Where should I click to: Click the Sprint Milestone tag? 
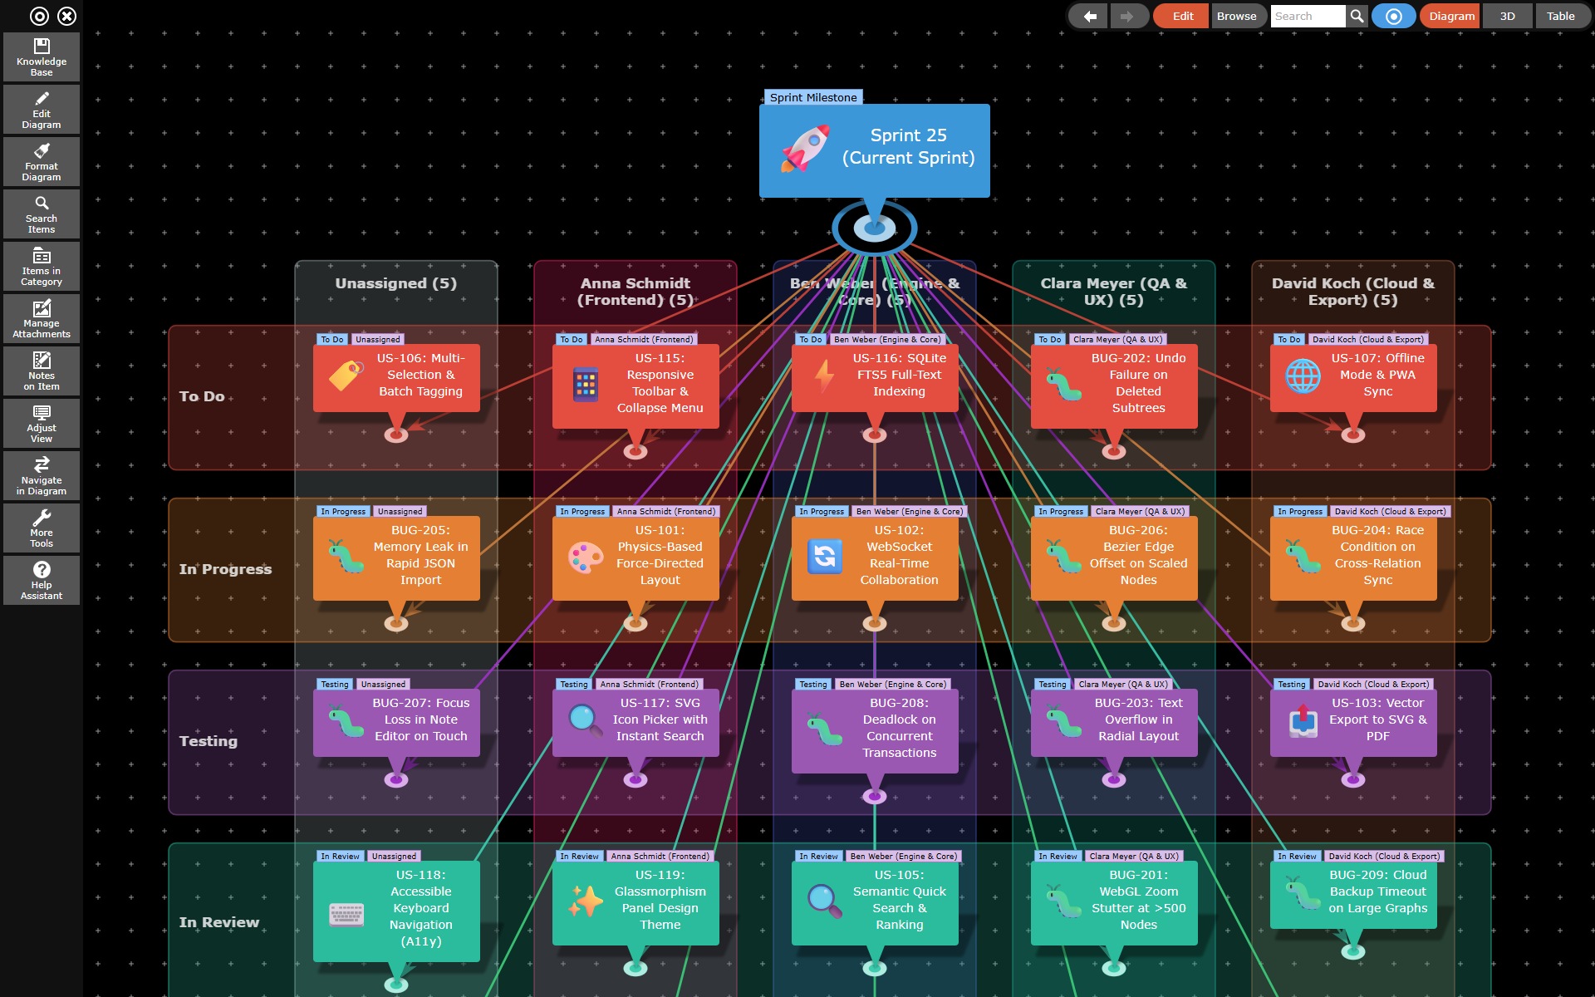[x=813, y=97]
